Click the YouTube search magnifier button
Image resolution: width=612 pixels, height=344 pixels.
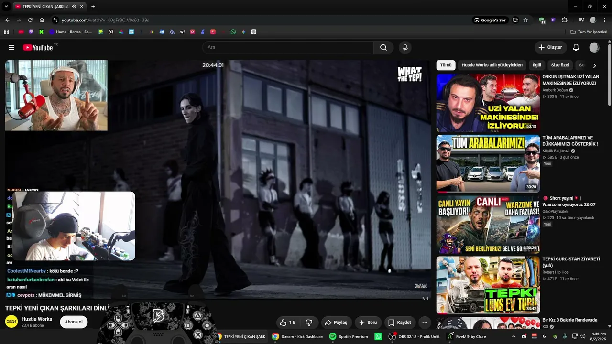(x=383, y=47)
